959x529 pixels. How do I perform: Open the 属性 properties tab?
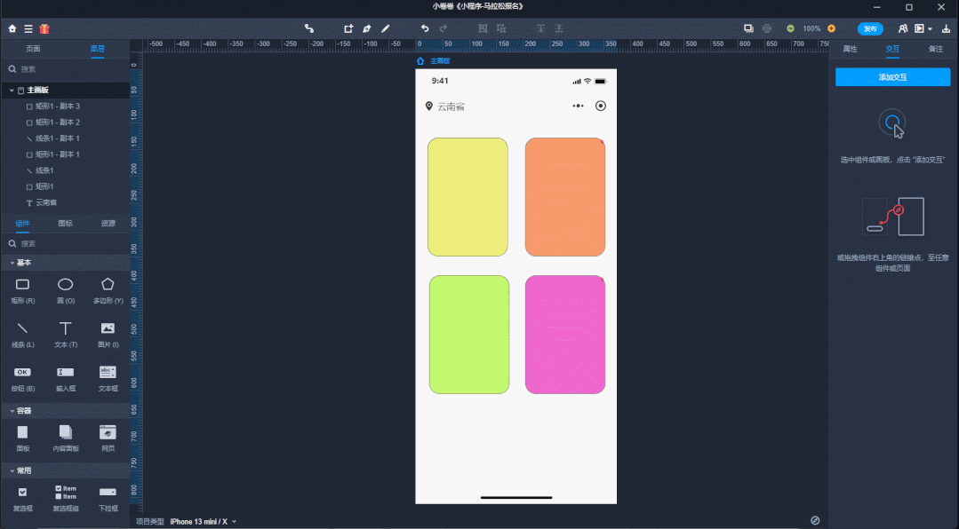[x=851, y=49]
